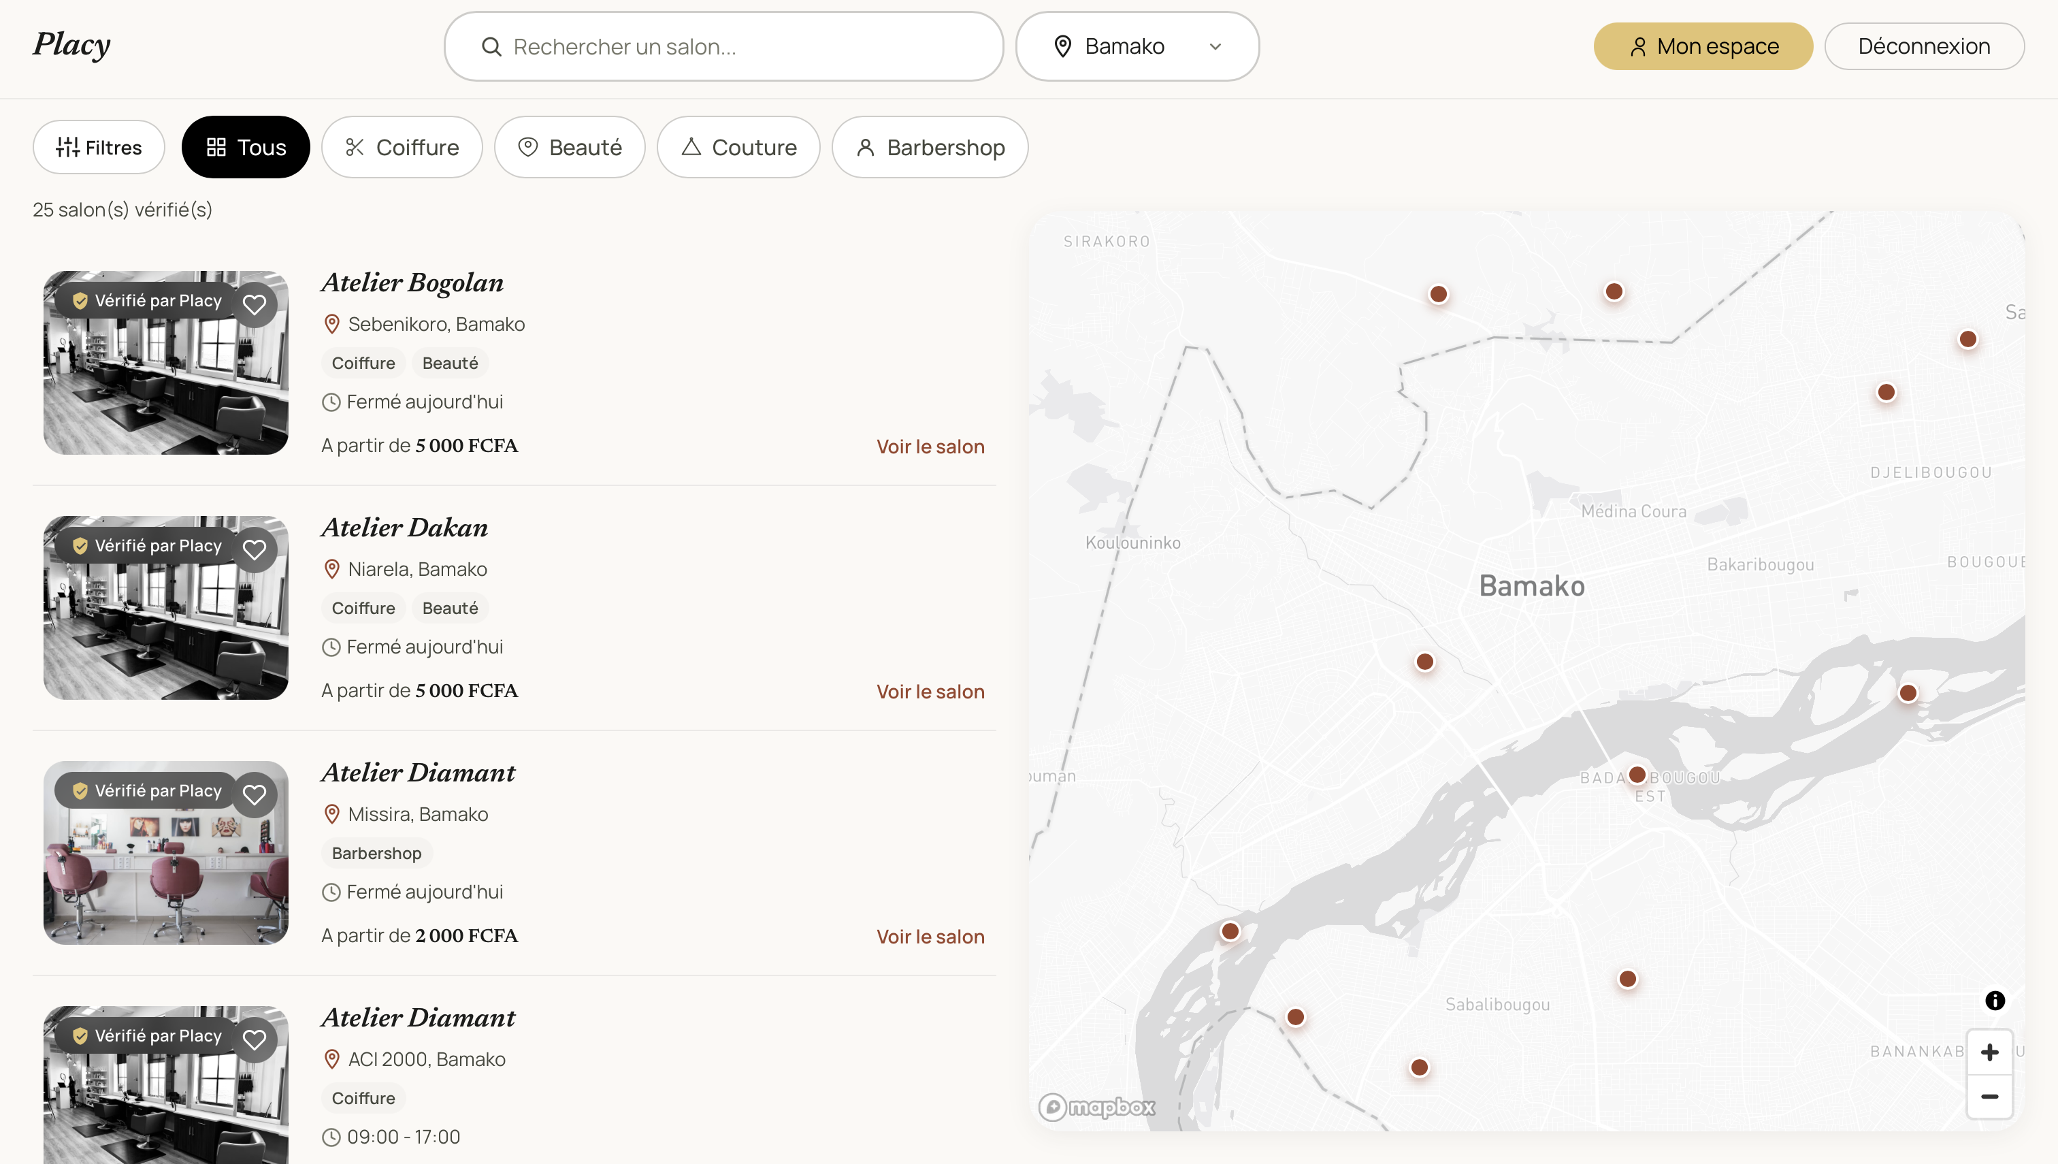Switch to the Barbershop category
2058x1164 pixels.
click(x=930, y=147)
